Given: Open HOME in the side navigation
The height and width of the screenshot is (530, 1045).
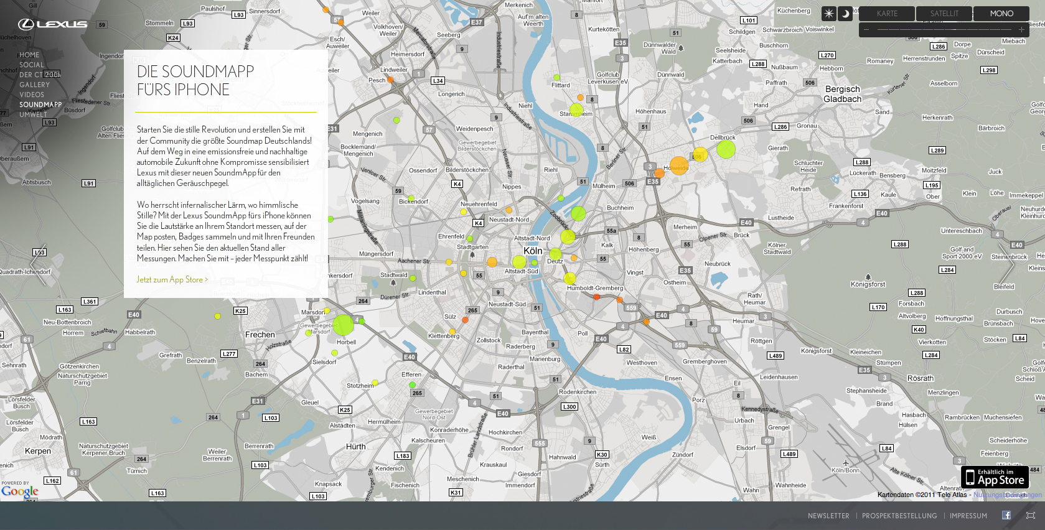Looking at the screenshot, I should (x=29, y=55).
